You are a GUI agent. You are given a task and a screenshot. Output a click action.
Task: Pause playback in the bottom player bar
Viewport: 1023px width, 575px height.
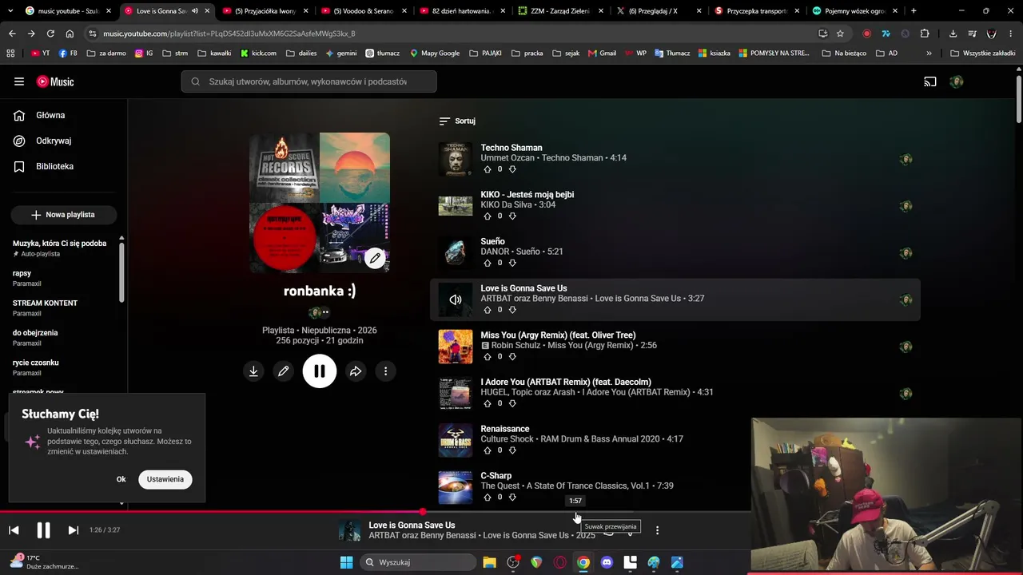click(43, 530)
